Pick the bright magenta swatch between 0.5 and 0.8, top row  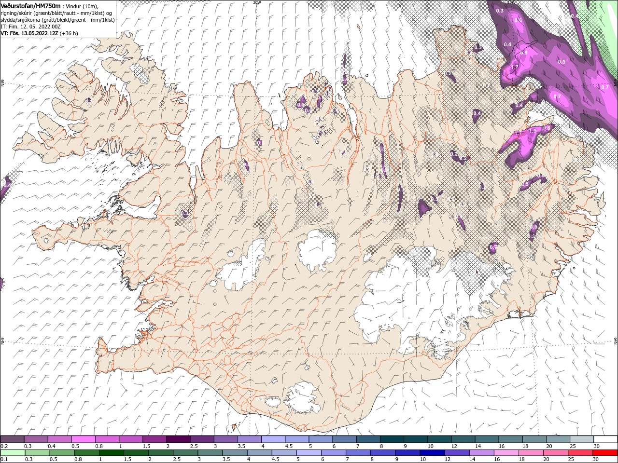click(84, 439)
